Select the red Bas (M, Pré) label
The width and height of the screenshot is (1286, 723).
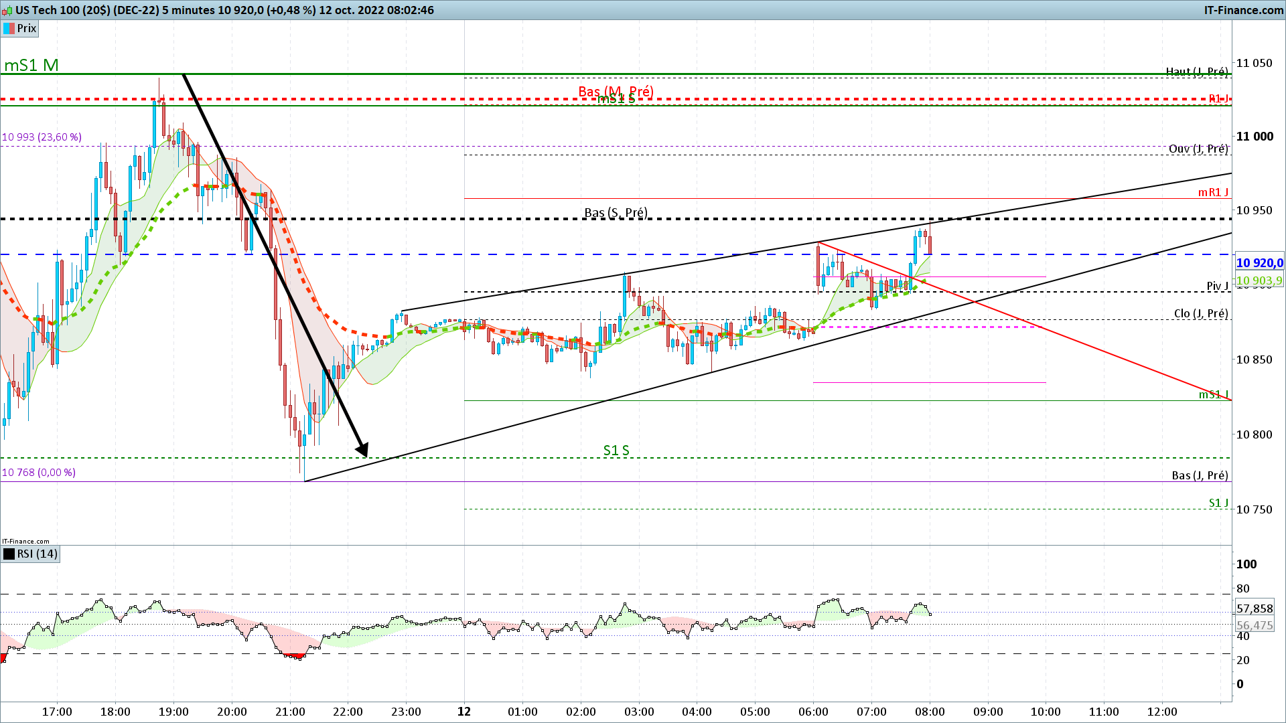[616, 91]
